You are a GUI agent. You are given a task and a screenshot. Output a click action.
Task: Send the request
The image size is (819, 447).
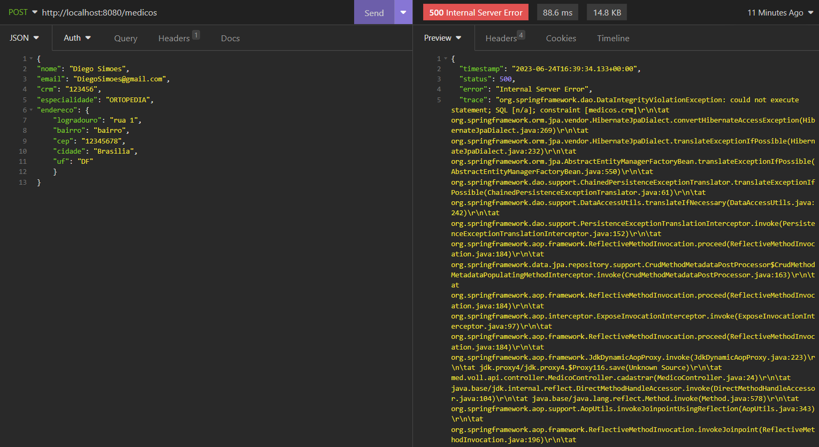374,12
